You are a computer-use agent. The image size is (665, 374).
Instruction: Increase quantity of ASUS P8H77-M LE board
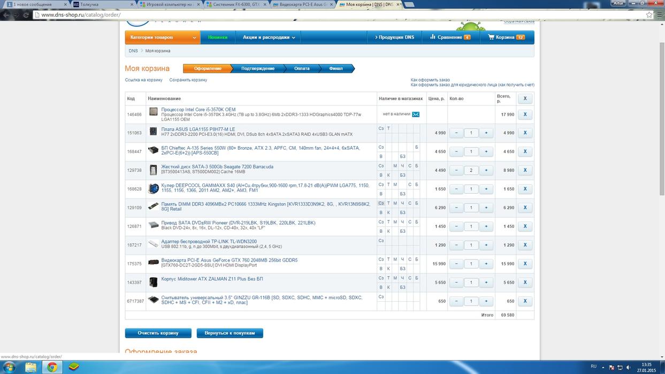point(486,133)
